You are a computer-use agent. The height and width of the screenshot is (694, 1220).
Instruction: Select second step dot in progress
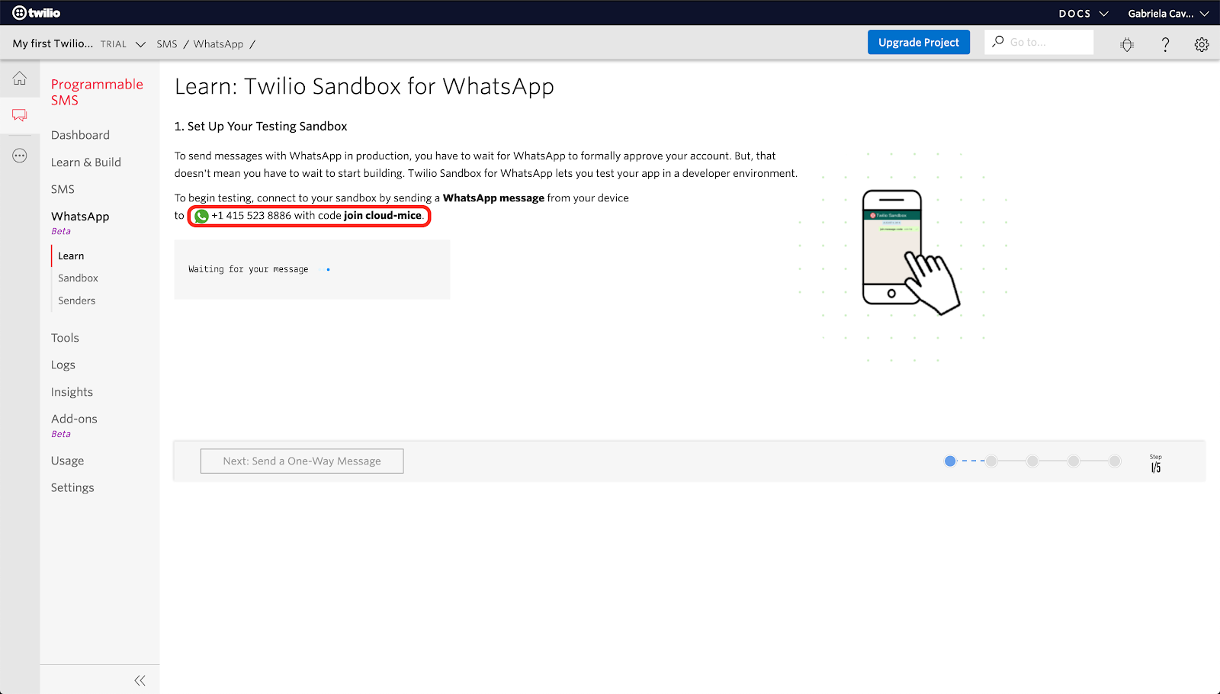point(991,461)
